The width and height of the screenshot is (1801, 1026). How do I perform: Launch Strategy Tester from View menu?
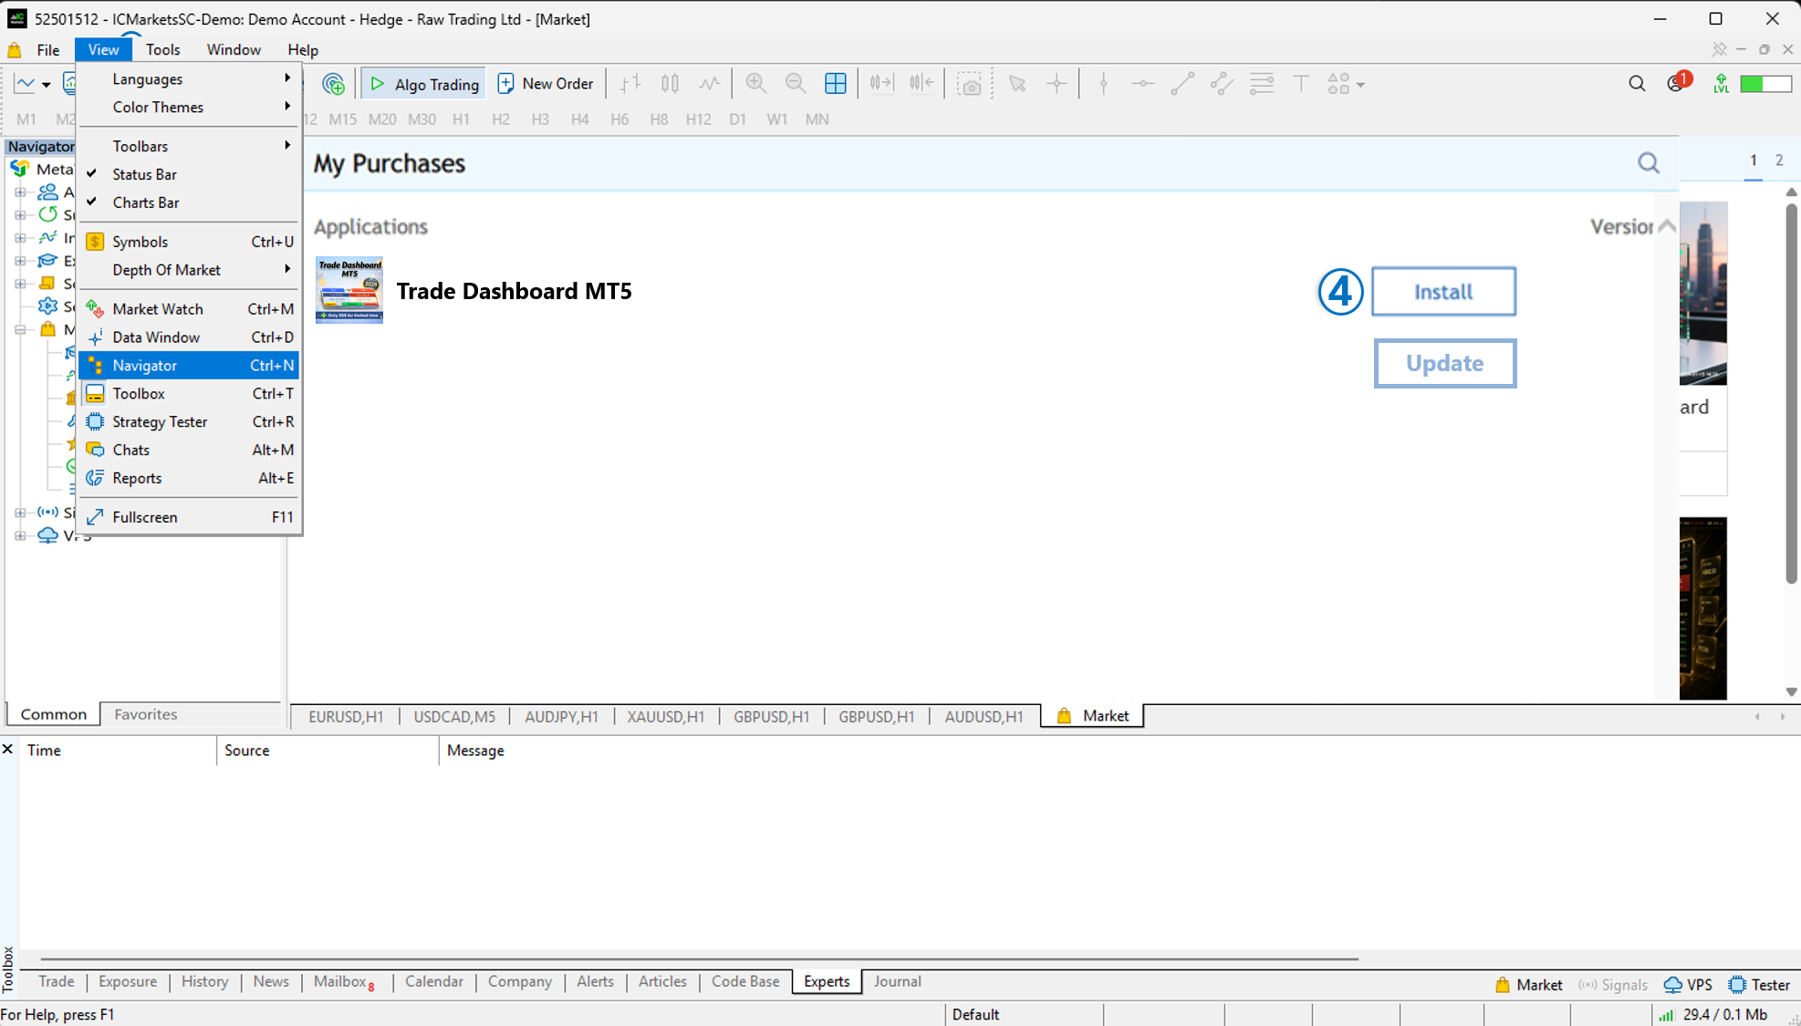[189, 422]
